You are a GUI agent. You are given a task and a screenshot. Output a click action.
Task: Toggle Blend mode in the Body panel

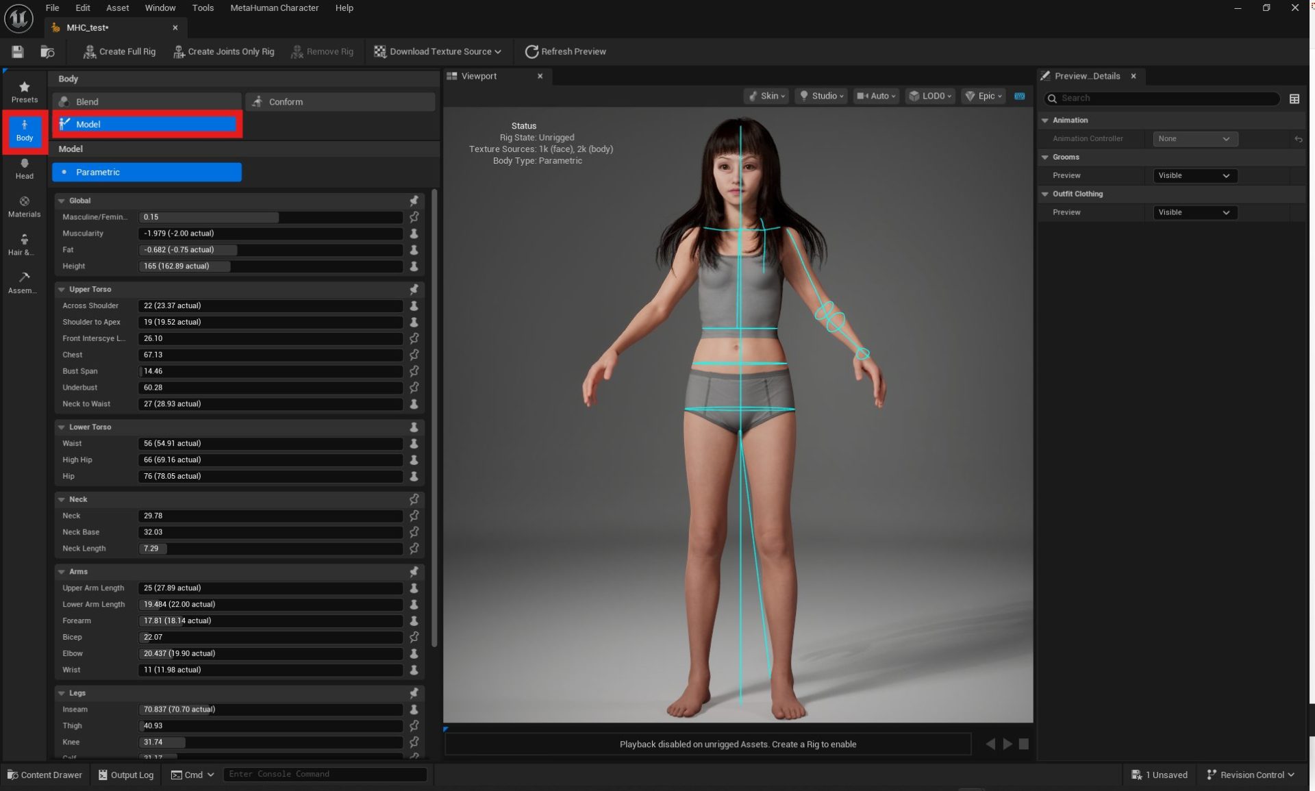(146, 101)
